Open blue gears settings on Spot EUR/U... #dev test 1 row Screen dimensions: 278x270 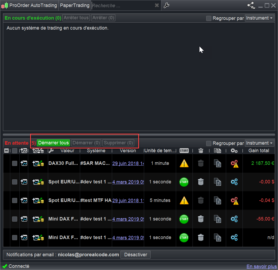234,182
